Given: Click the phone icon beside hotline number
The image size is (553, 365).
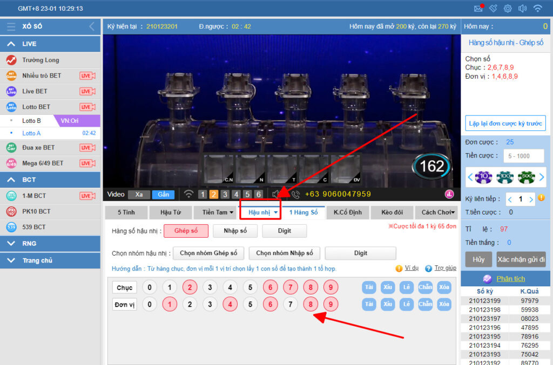Looking at the screenshot, I should [295, 194].
